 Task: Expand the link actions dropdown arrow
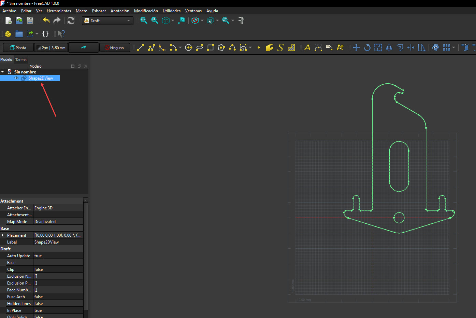tap(37, 34)
